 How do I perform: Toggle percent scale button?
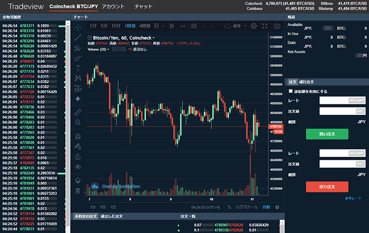coord(229,207)
